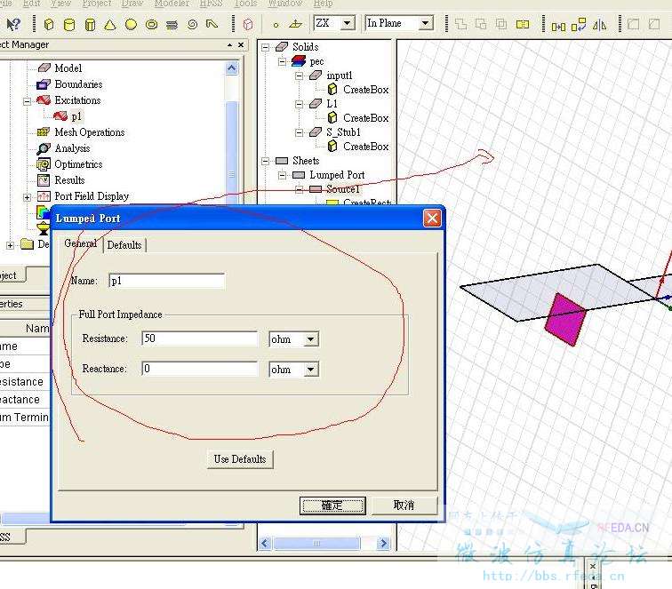Select the Model item in Project Manager
The height and width of the screenshot is (589, 672).
pyautogui.click(x=68, y=68)
